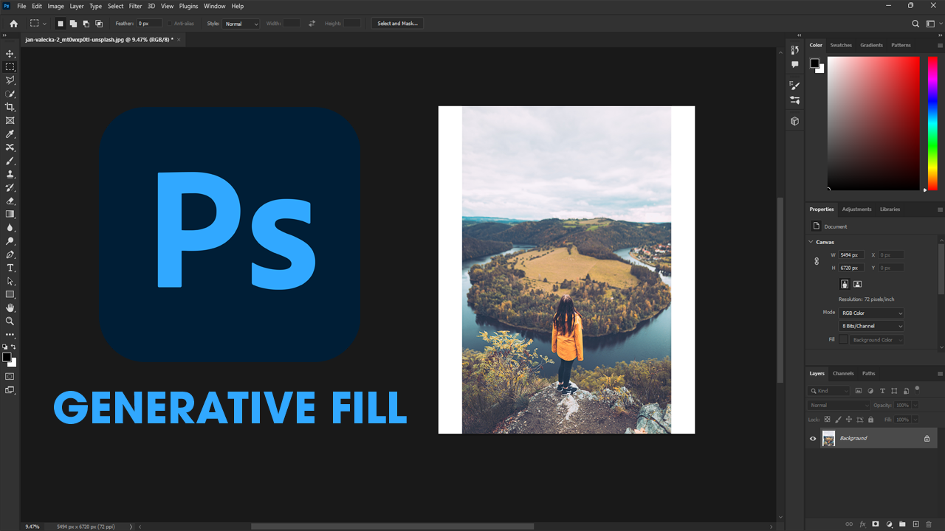Click the Background layer thumbnail
The image size is (945, 531).
828,438
